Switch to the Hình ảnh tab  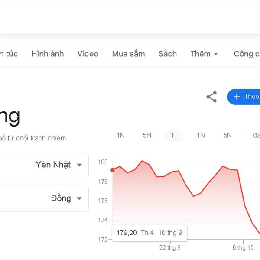[x=48, y=54]
